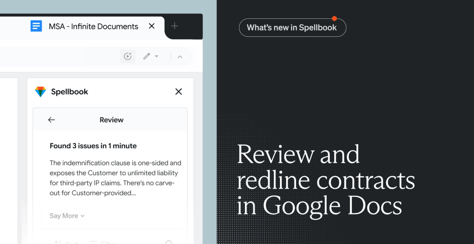Click the Review panel heading
474x244 pixels.
(112, 120)
